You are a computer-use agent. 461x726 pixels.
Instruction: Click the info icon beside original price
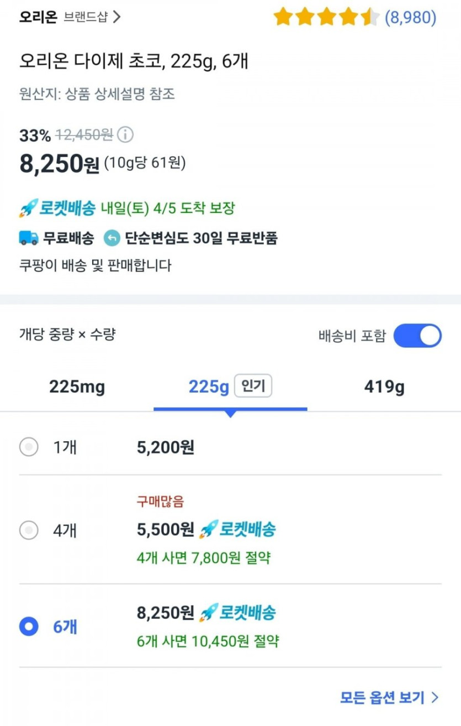[x=126, y=134]
